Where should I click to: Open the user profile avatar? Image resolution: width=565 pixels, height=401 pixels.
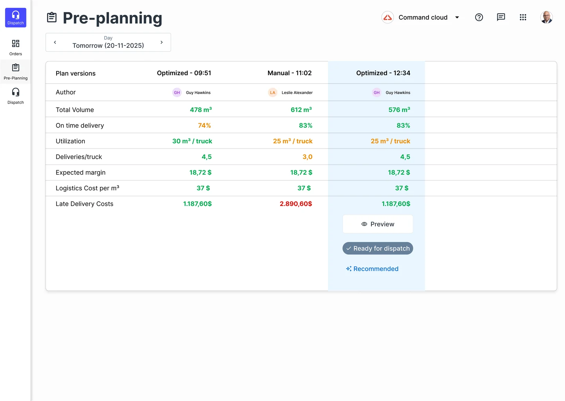(547, 17)
